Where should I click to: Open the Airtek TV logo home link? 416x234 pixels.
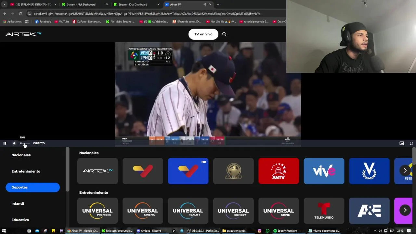23,34
